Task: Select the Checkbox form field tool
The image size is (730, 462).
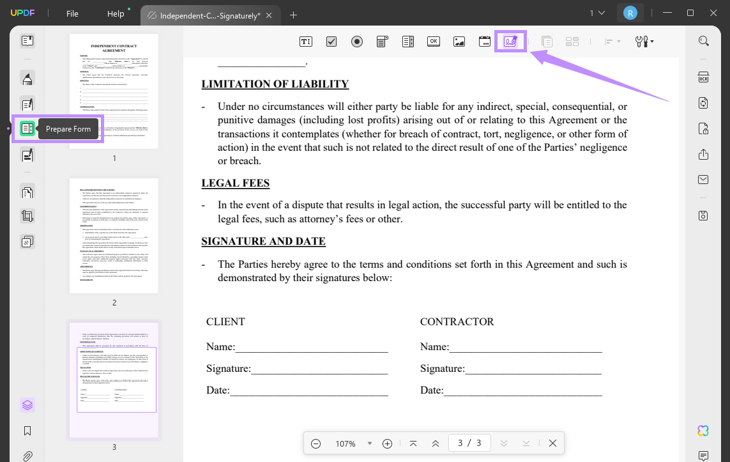Action: coord(331,41)
